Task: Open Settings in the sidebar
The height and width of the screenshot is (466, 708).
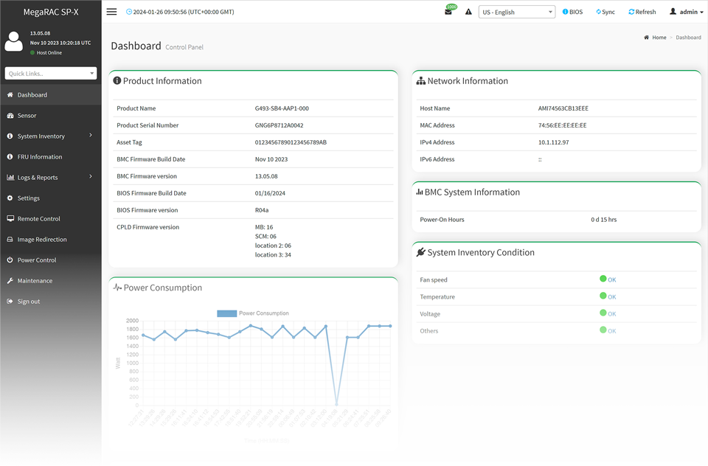Action: tap(29, 198)
